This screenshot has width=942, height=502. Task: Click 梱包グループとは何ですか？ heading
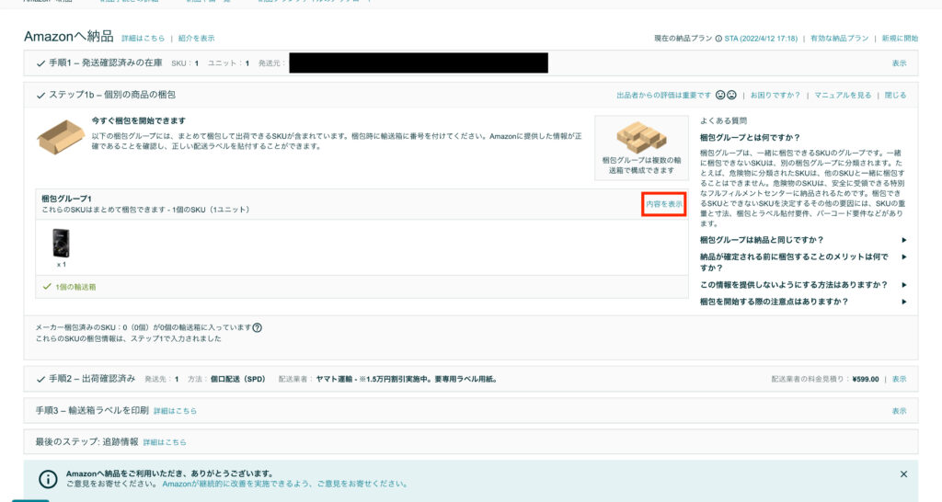750,138
